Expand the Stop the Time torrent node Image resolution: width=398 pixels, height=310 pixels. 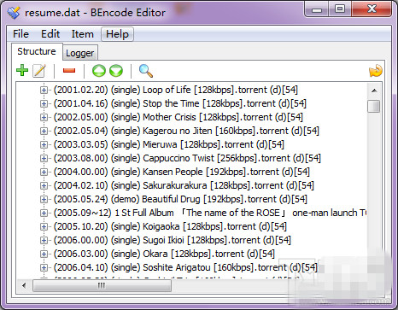44,103
